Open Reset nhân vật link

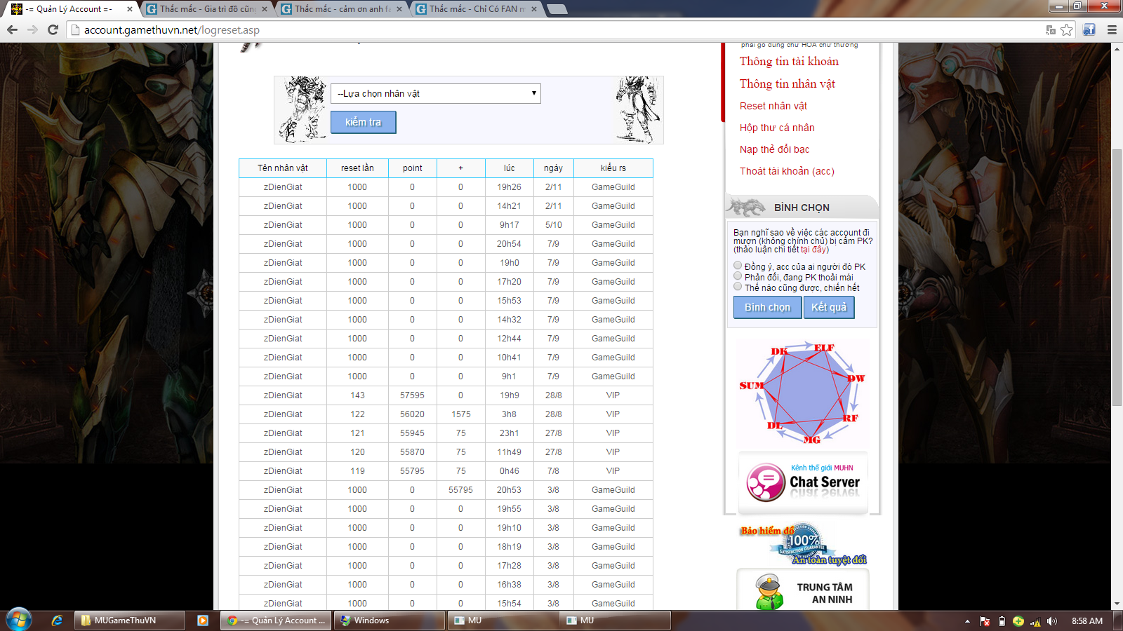point(773,106)
